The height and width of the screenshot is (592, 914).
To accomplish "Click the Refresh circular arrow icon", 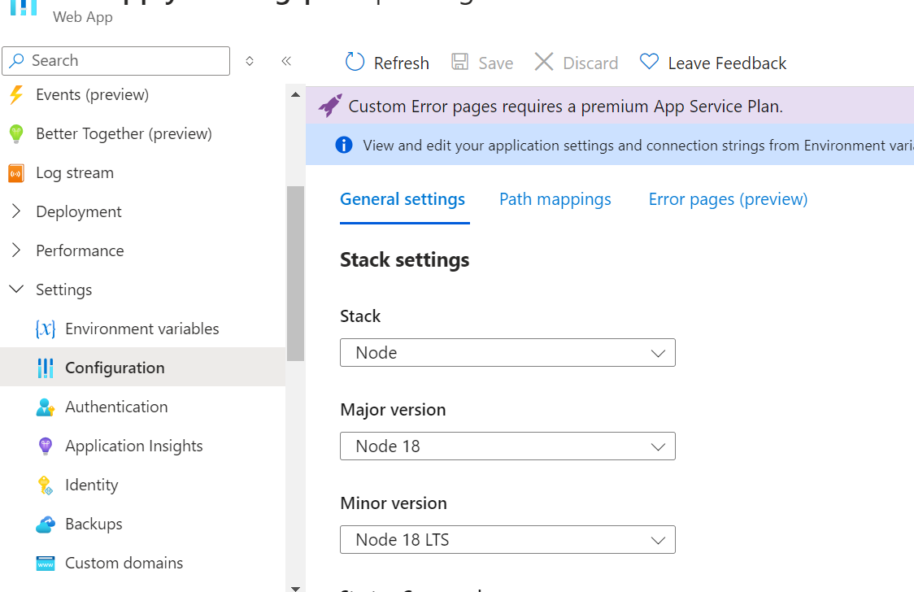I will pos(355,62).
